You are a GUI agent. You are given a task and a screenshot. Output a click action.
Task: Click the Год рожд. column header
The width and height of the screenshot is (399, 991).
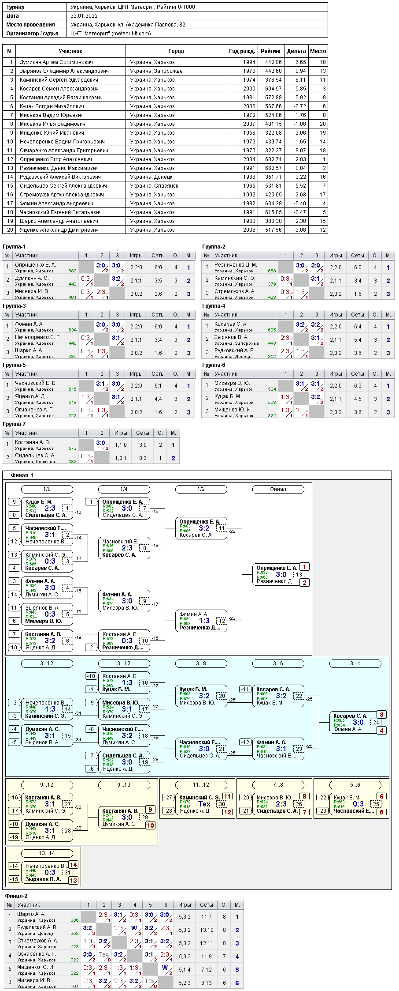click(x=242, y=51)
